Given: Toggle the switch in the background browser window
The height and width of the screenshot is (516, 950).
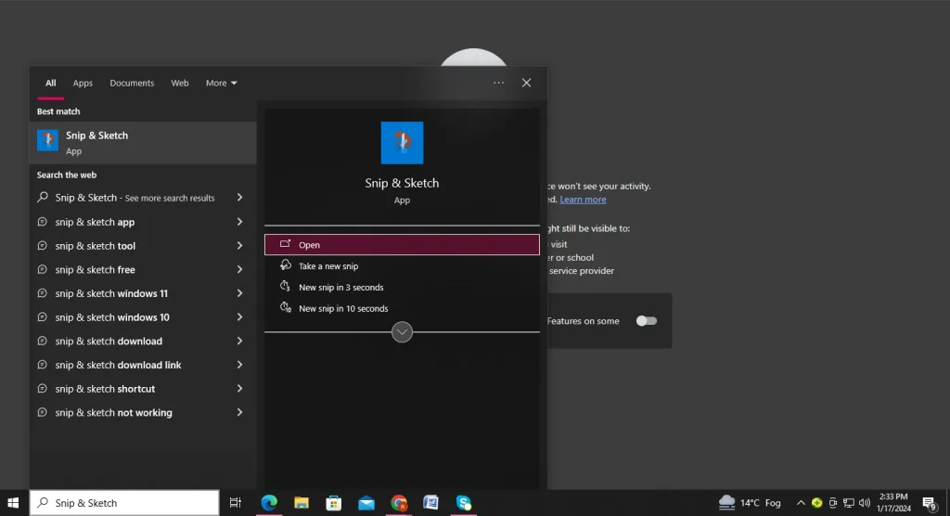Looking at the screenshot, I should pyautogui.click(x=647, y=321).
